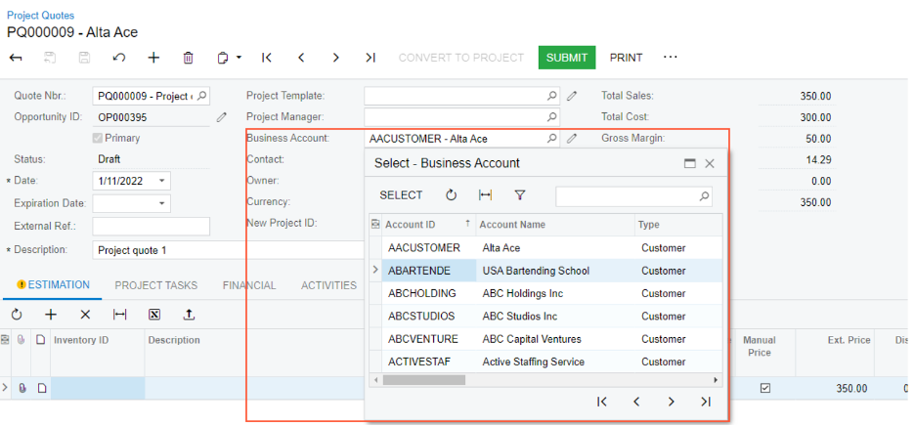The width and height of the screenshot is (915, 426).
Task: Fit columns in Business Account dialog
Action: 485,195
